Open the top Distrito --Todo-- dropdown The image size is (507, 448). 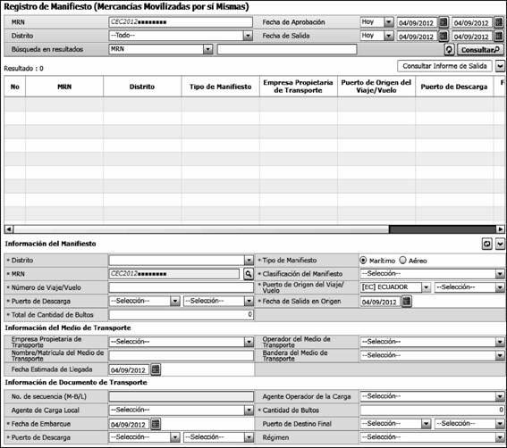pyautogui.click(x=248, y=36)
